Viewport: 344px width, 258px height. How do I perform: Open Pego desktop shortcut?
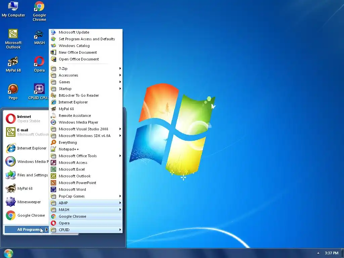(13, 92)
